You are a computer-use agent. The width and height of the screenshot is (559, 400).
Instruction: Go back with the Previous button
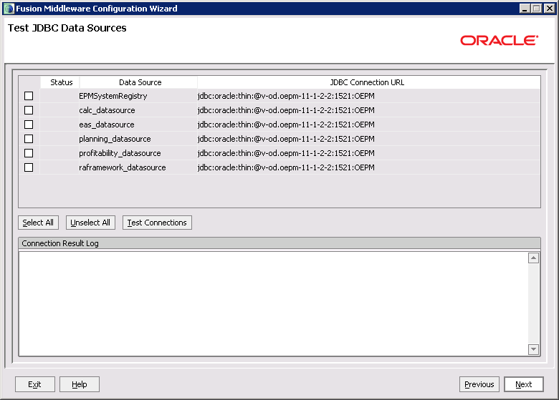click(x=479, y=384)
